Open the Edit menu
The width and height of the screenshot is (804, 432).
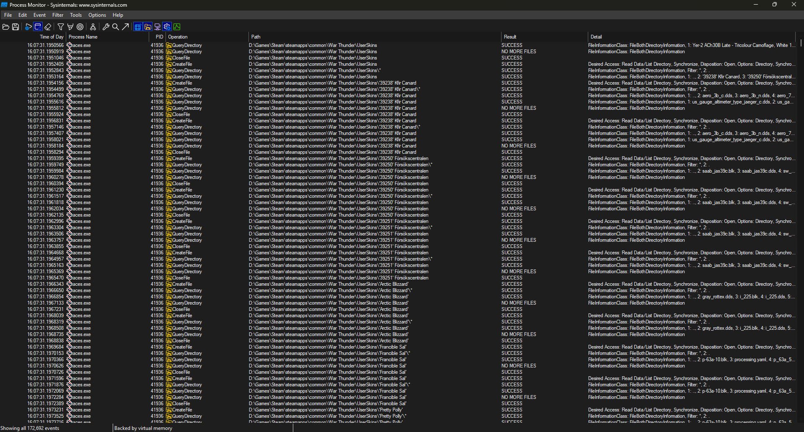23,15
